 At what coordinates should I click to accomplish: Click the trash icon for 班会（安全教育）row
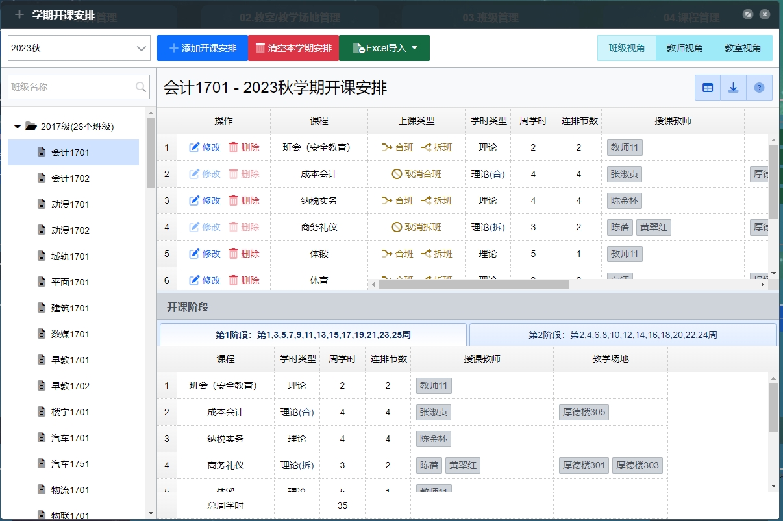click(x=233, y=147)
